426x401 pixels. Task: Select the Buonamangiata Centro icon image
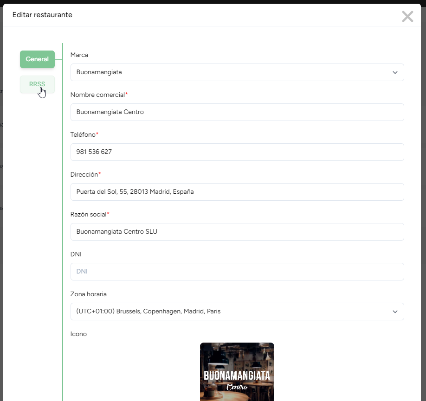pyautogui.click(x=237, y=372)
